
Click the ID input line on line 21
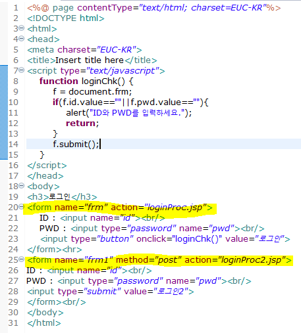click(102, 218)
